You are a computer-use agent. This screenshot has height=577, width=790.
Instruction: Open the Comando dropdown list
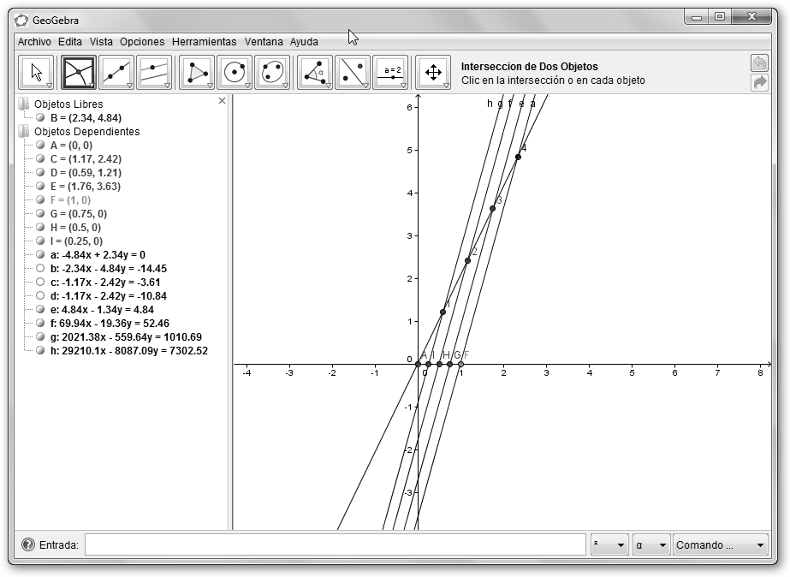pos(721,544)
